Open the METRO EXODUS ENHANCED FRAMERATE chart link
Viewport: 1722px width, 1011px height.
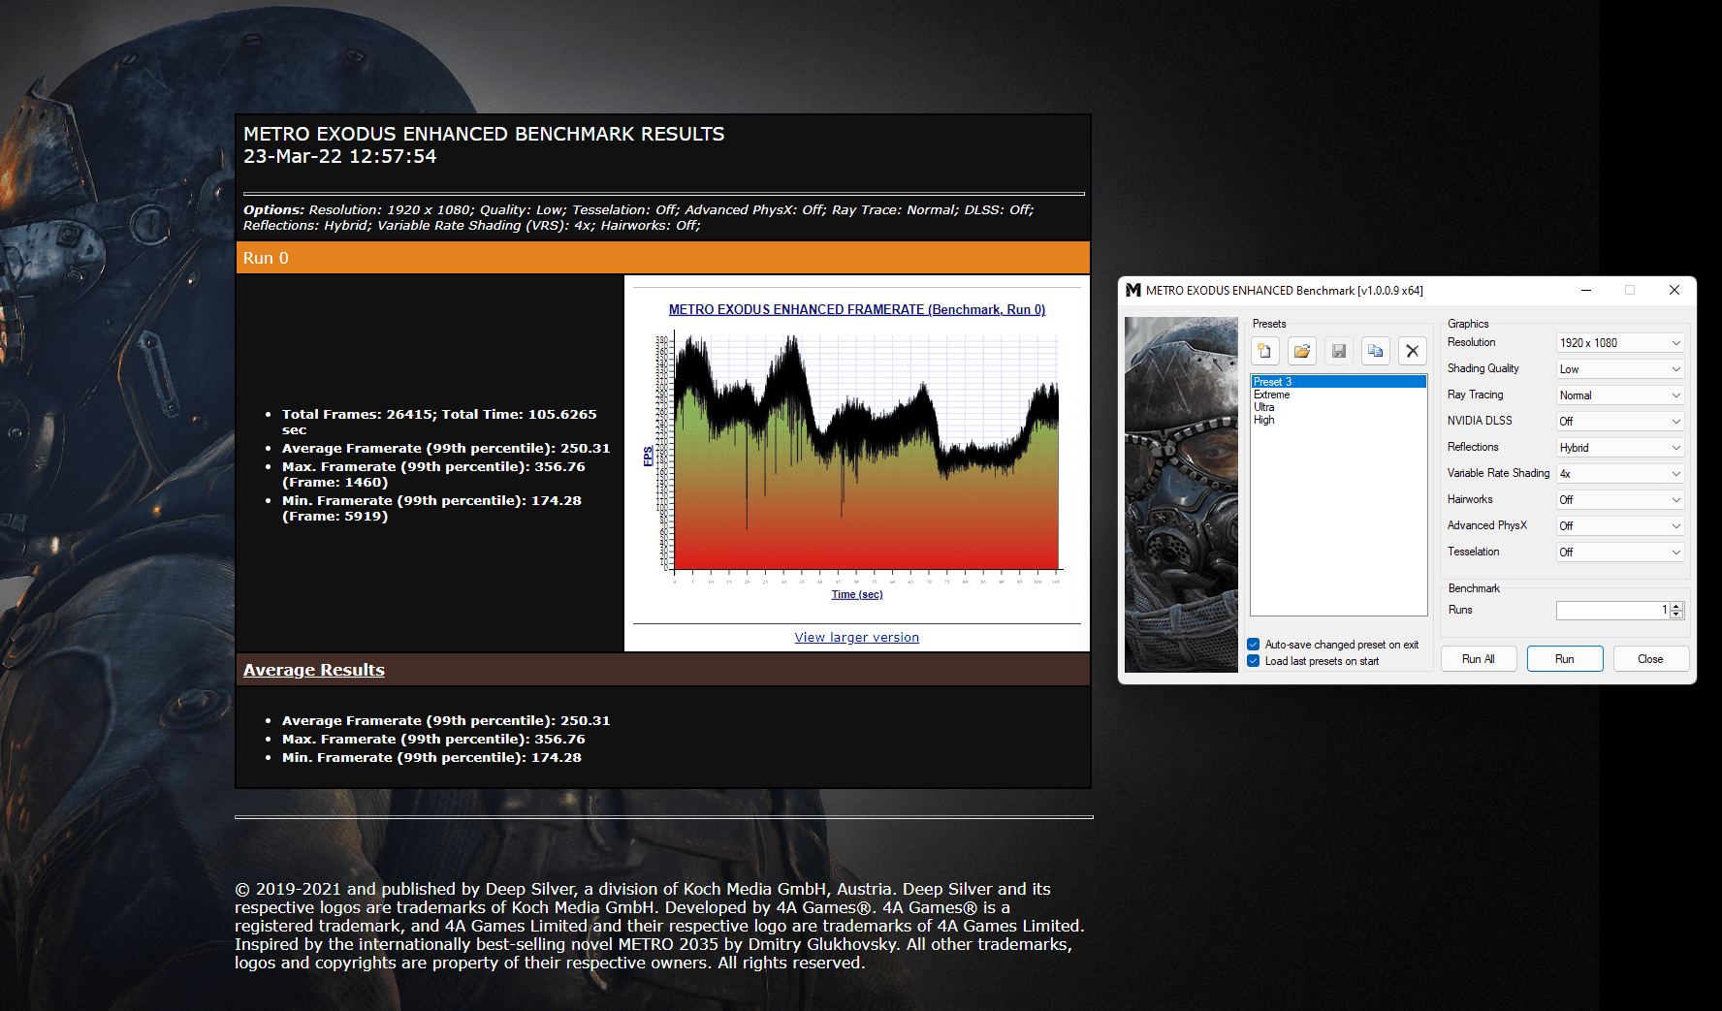coord(857,310)
